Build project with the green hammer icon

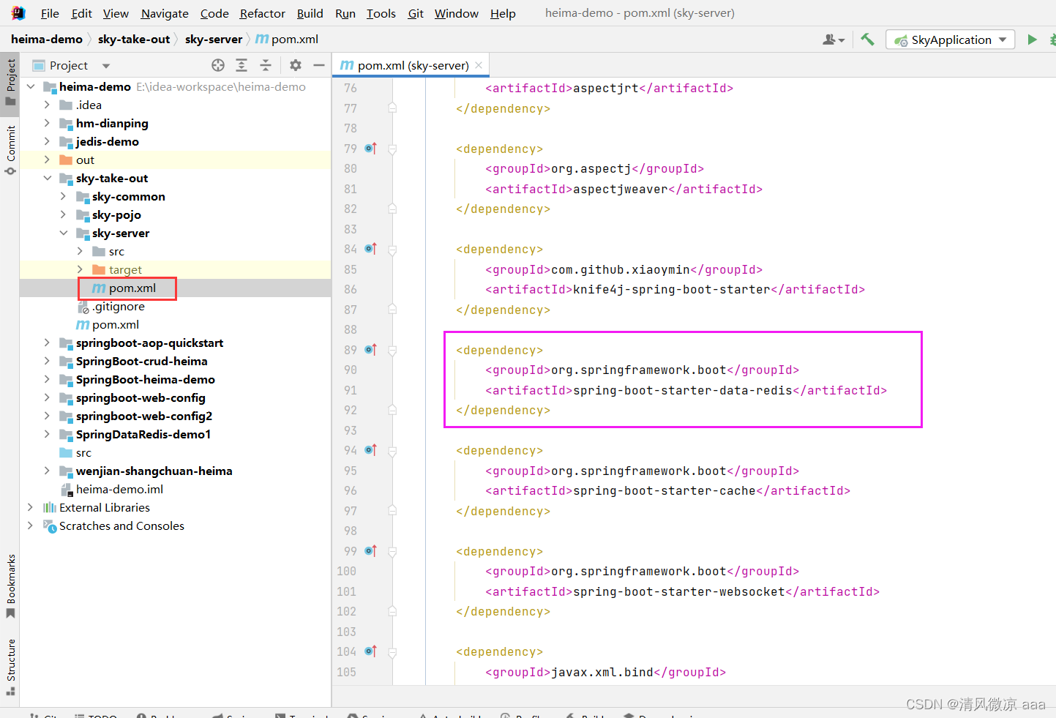click(x=867, y=40)
